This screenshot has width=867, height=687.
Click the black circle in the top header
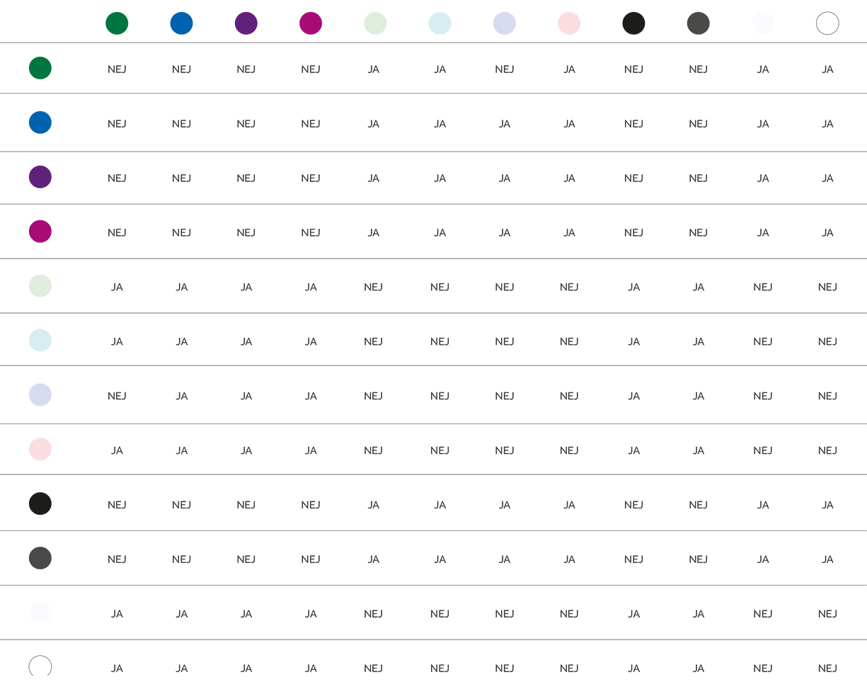click(x=633, y=23)
